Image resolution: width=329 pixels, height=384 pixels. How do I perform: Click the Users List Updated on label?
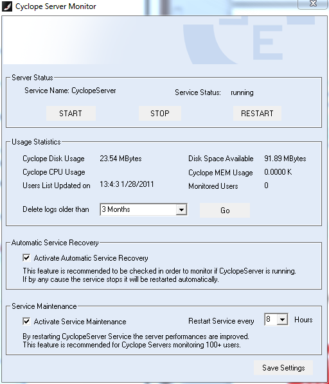(x=57, y=186)
